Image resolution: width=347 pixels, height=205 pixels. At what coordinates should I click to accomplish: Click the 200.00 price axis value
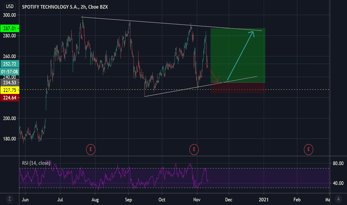pos(10,119)
